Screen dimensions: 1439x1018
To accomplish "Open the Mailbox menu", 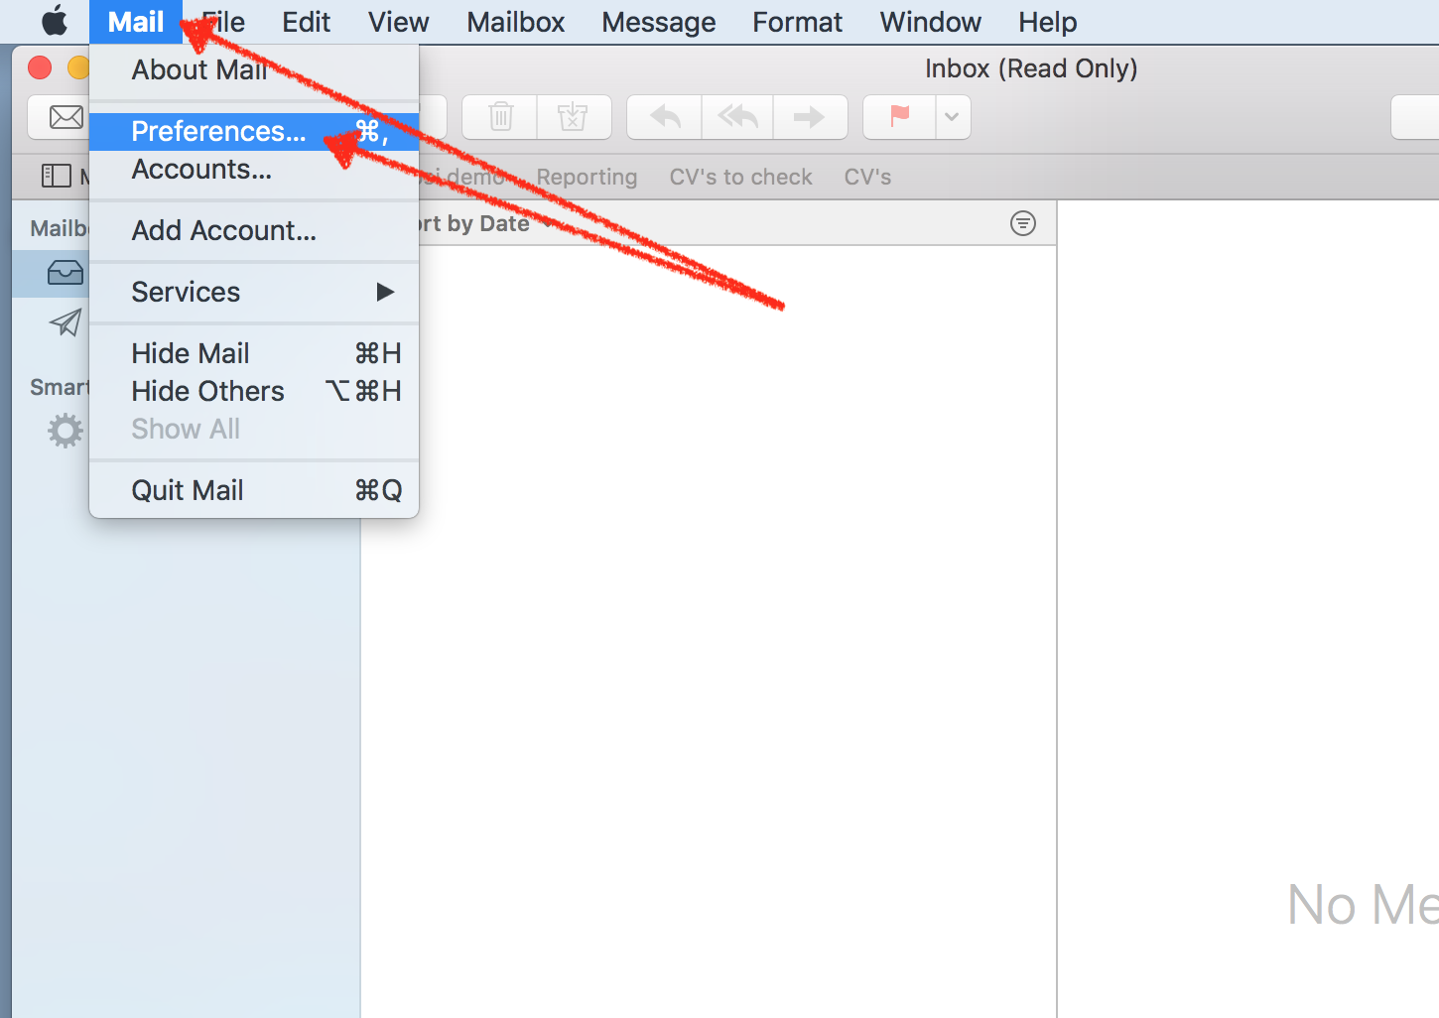I will (x=515, y=22).
